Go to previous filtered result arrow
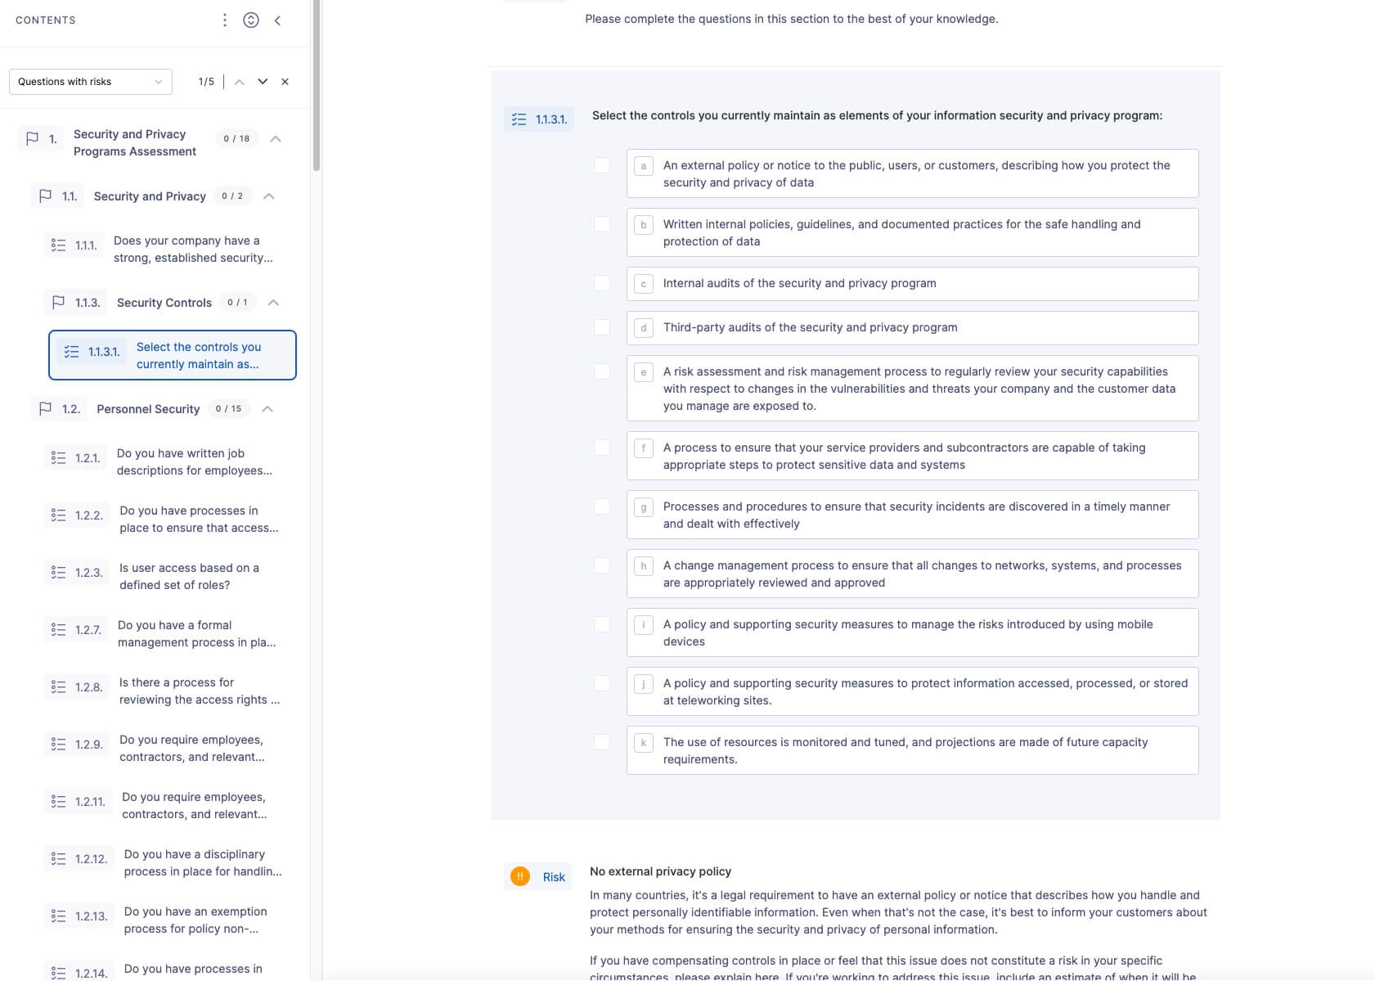 pyautogui.click(x=240, y=82)
